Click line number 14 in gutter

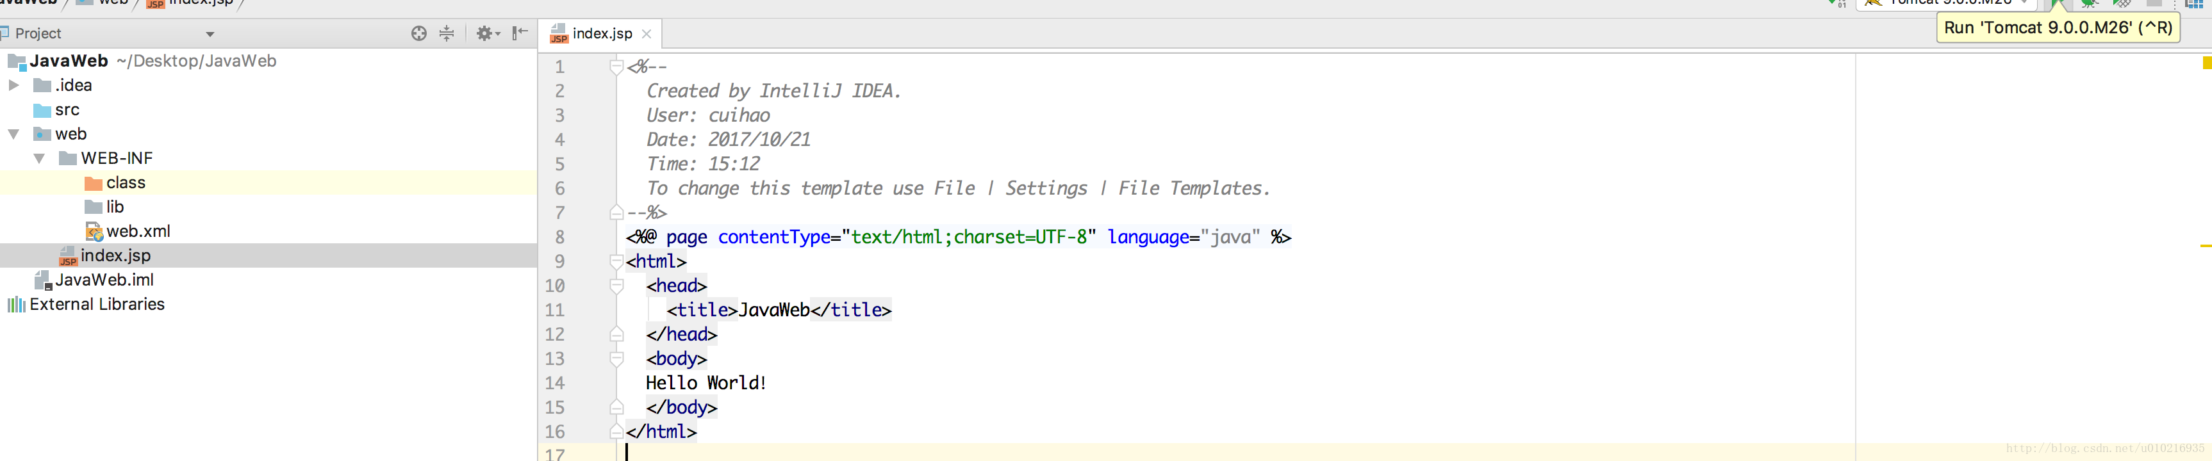[x=555, y=383]
